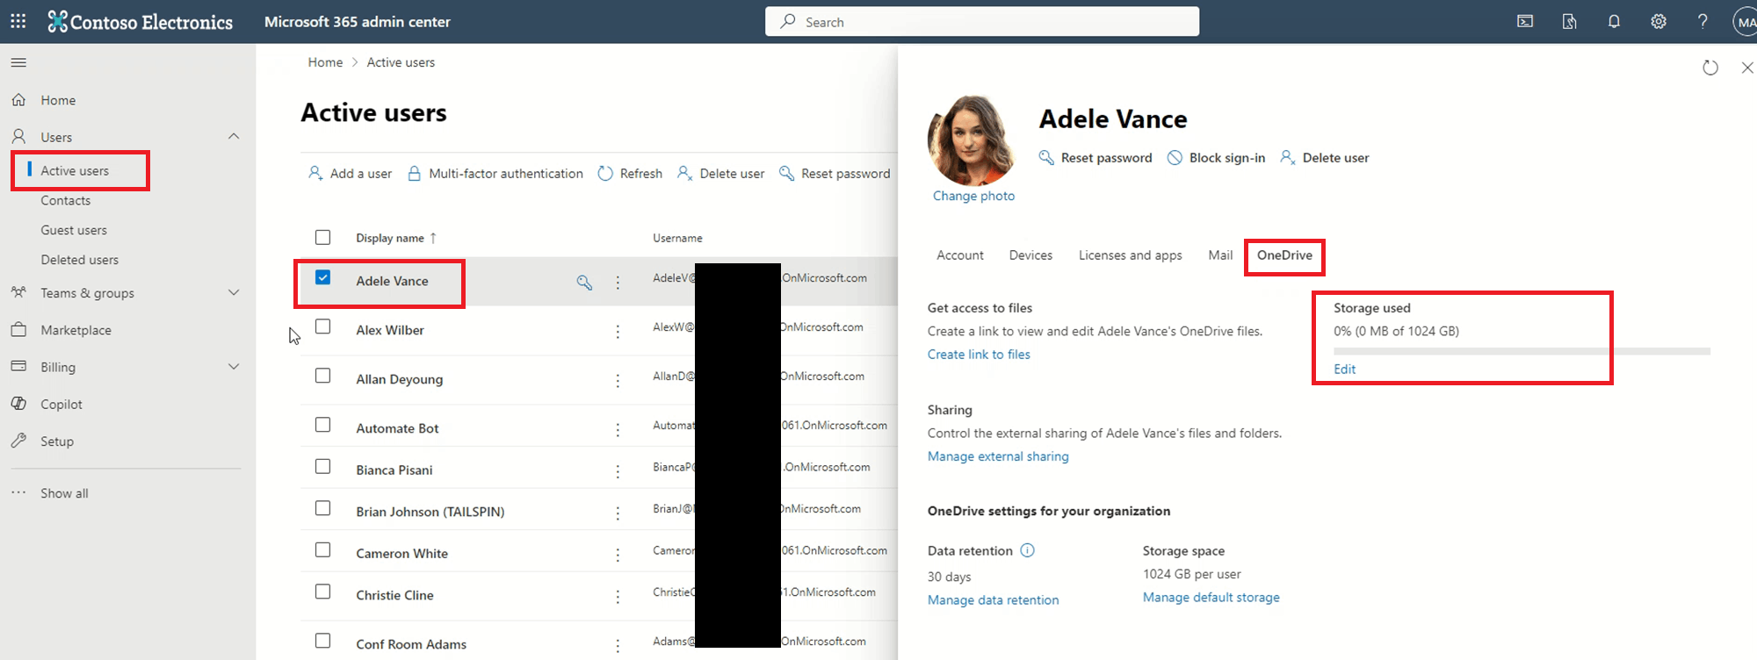The width and height of the screenshot is (1757, 660).
Task: Switch to the Mail tab
Action: tap(1220, 255)
